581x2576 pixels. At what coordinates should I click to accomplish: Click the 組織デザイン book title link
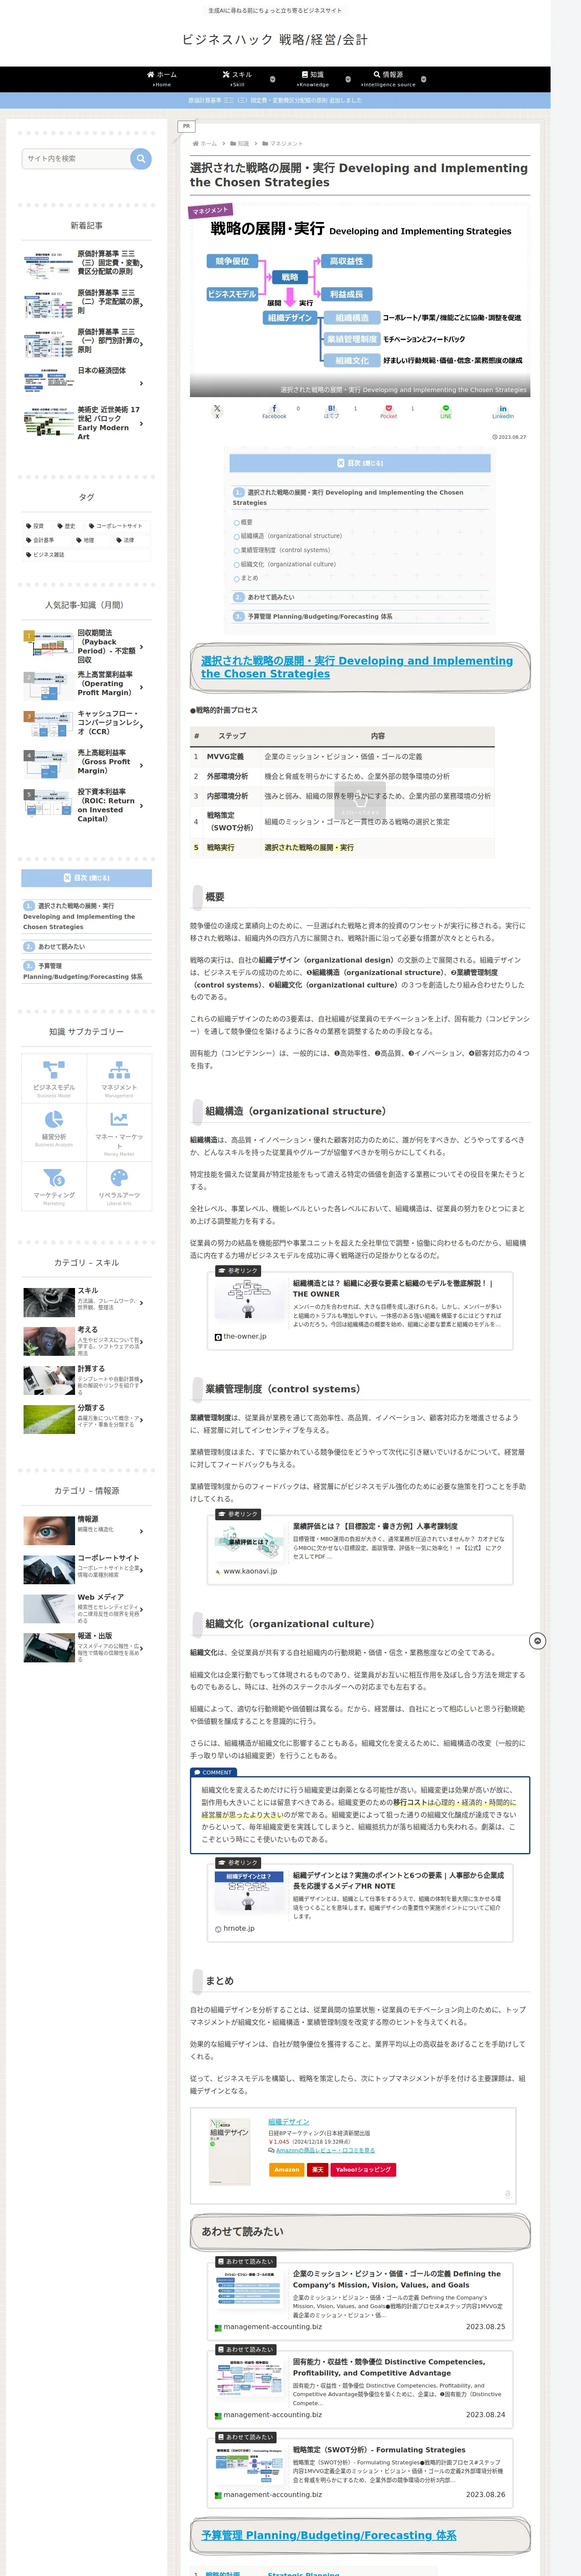289,2122
